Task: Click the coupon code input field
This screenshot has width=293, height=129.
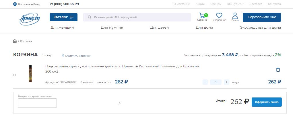Action: (37, 103)
